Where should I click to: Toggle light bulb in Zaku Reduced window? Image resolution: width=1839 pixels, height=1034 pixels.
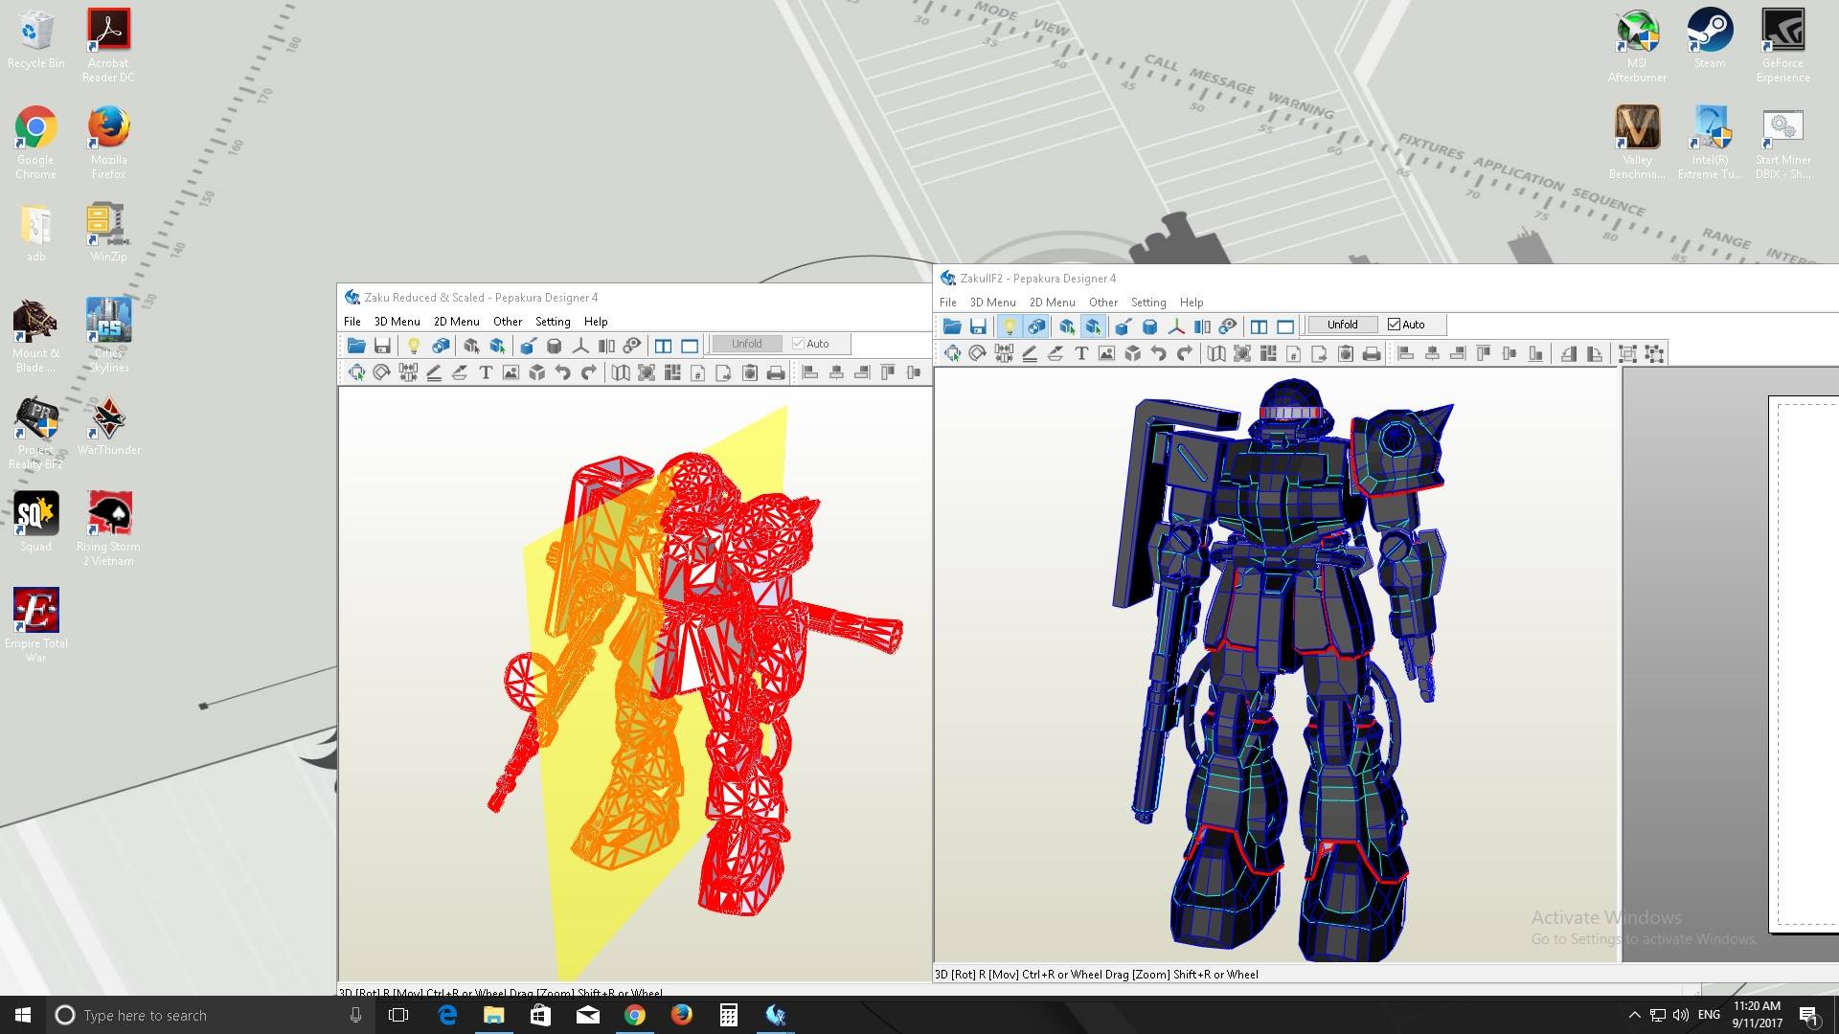[x=414, y=345]
